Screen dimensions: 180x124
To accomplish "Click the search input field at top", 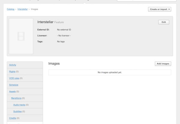I will click(147, 0).
